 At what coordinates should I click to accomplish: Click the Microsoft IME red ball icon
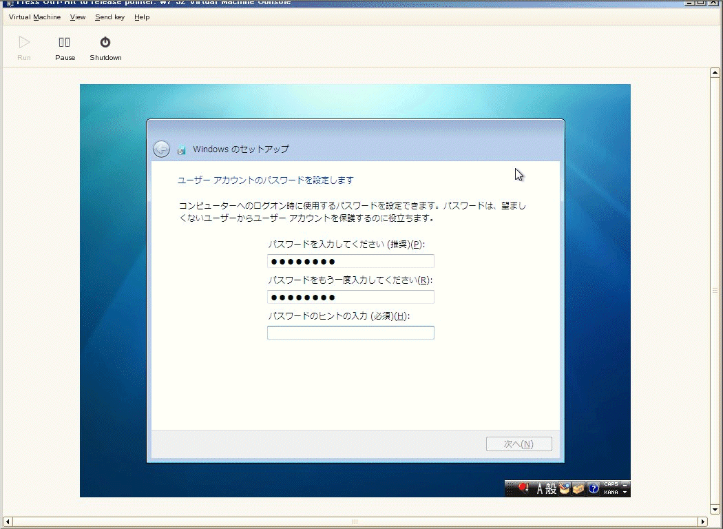[523, 488]
